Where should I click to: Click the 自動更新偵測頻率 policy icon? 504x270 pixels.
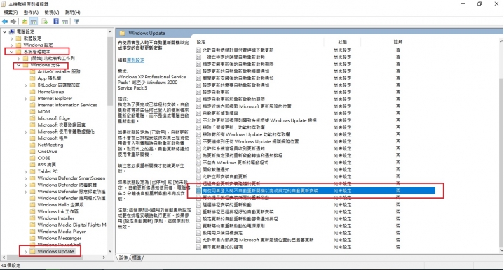[198, 113]
